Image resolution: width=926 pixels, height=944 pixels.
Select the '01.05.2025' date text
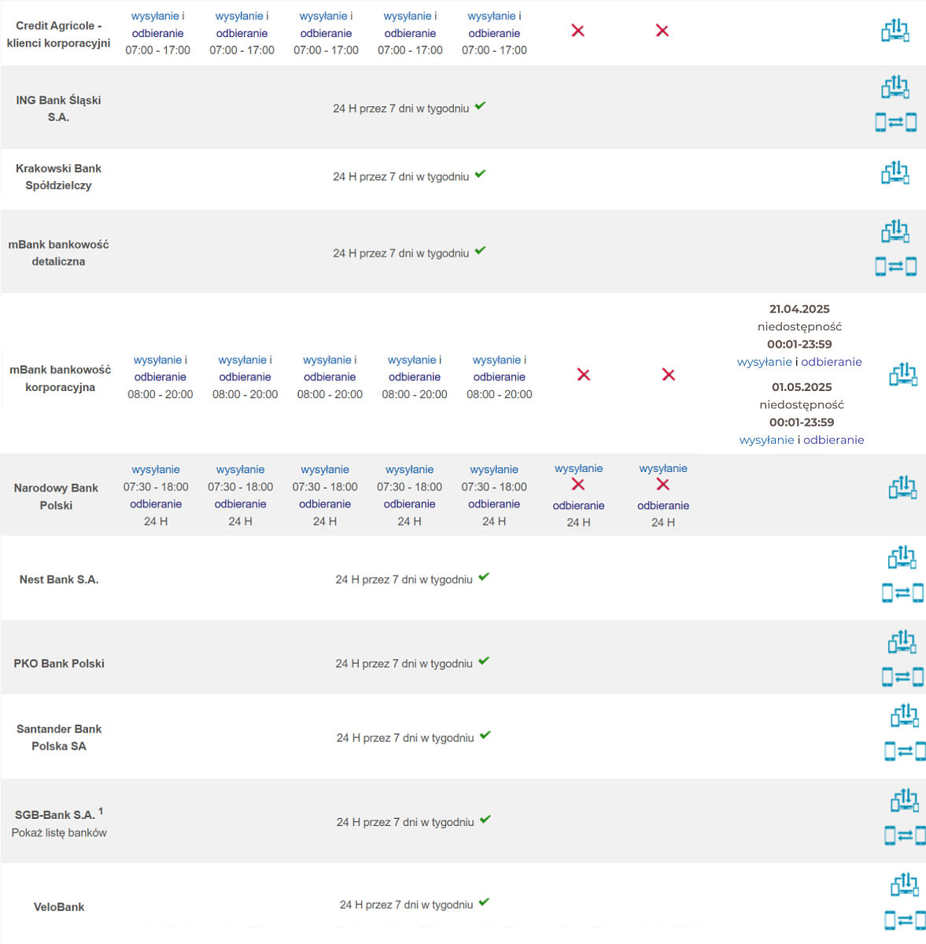pyautogui.click(x=802, y=387)
